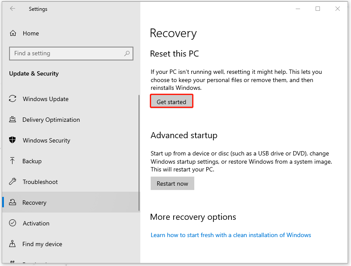Image resolution: width=351 pixels, height=266 pixels.
Task: Open the Find my device icon
Action: [13, 244]
